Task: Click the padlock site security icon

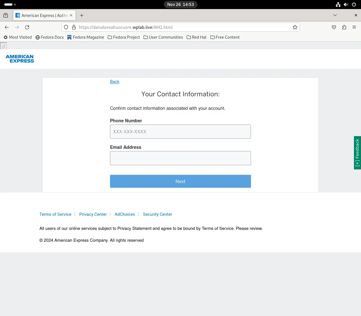Action: coord(74,27)
